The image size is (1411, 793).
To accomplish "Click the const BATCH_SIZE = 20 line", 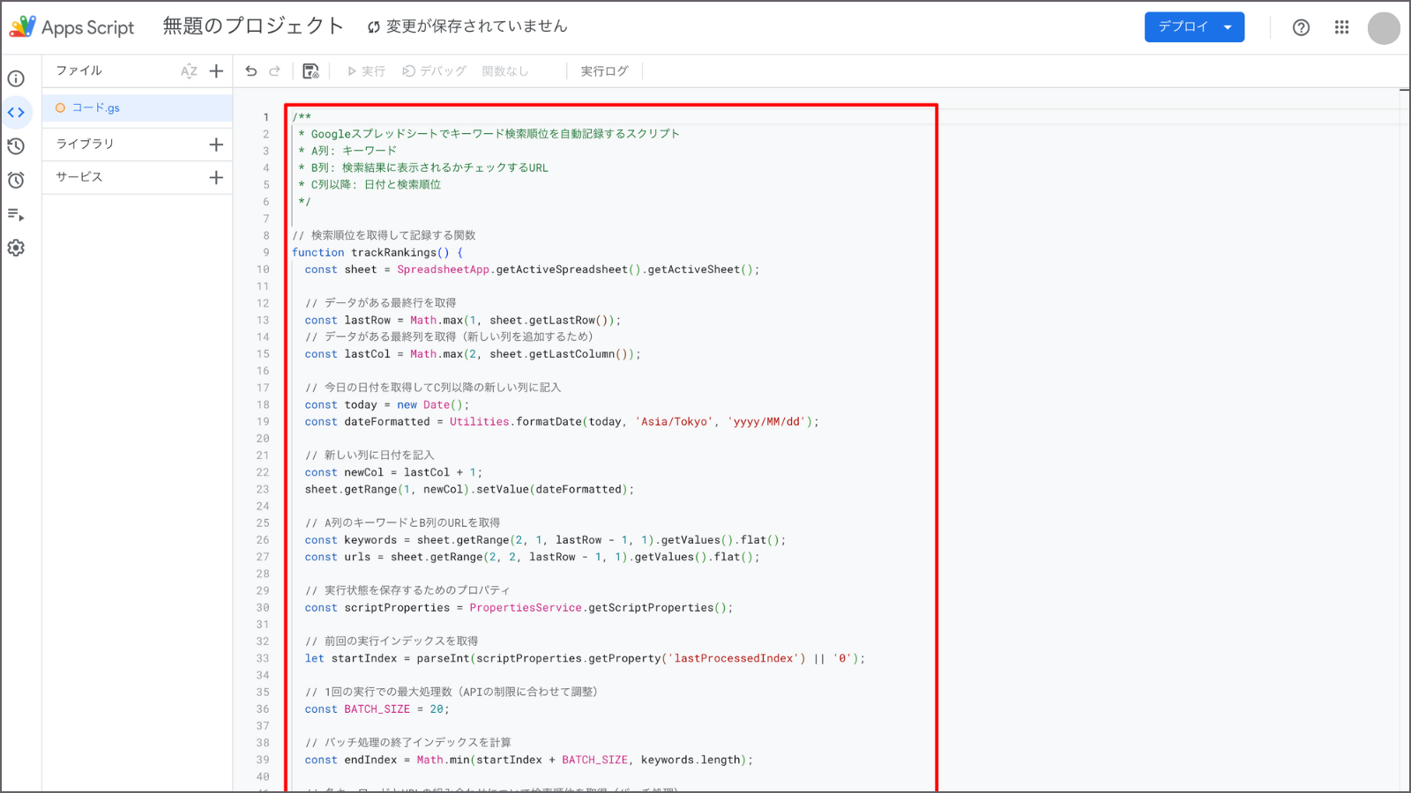I will tap(377, 708).
